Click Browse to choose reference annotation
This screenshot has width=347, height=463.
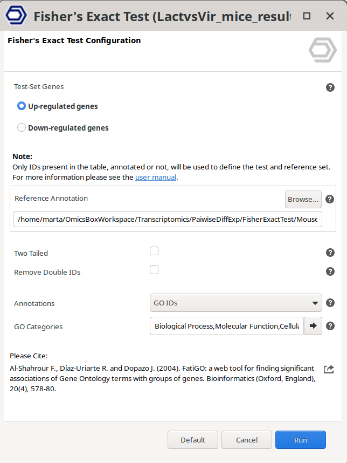[303, 199]
